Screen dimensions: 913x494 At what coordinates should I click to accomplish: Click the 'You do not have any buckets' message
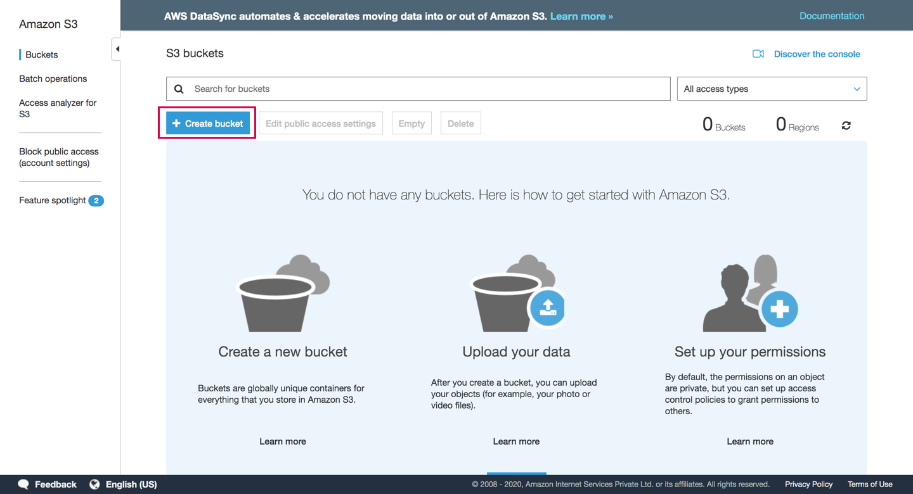click(x=516, y=195)
